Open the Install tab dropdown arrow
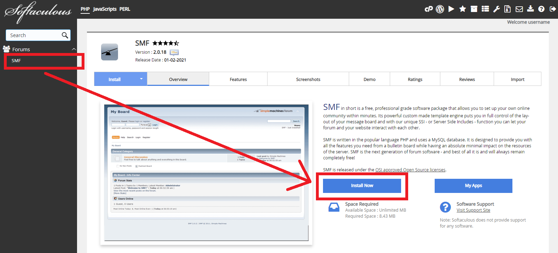The image size is (558, 253). point(141,79)
